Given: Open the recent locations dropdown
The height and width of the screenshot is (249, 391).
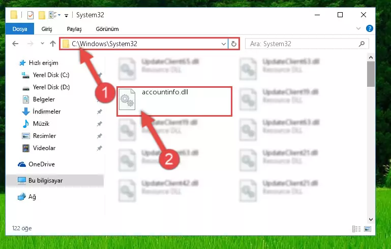Looking at the screenshot, I should point(42,44).
